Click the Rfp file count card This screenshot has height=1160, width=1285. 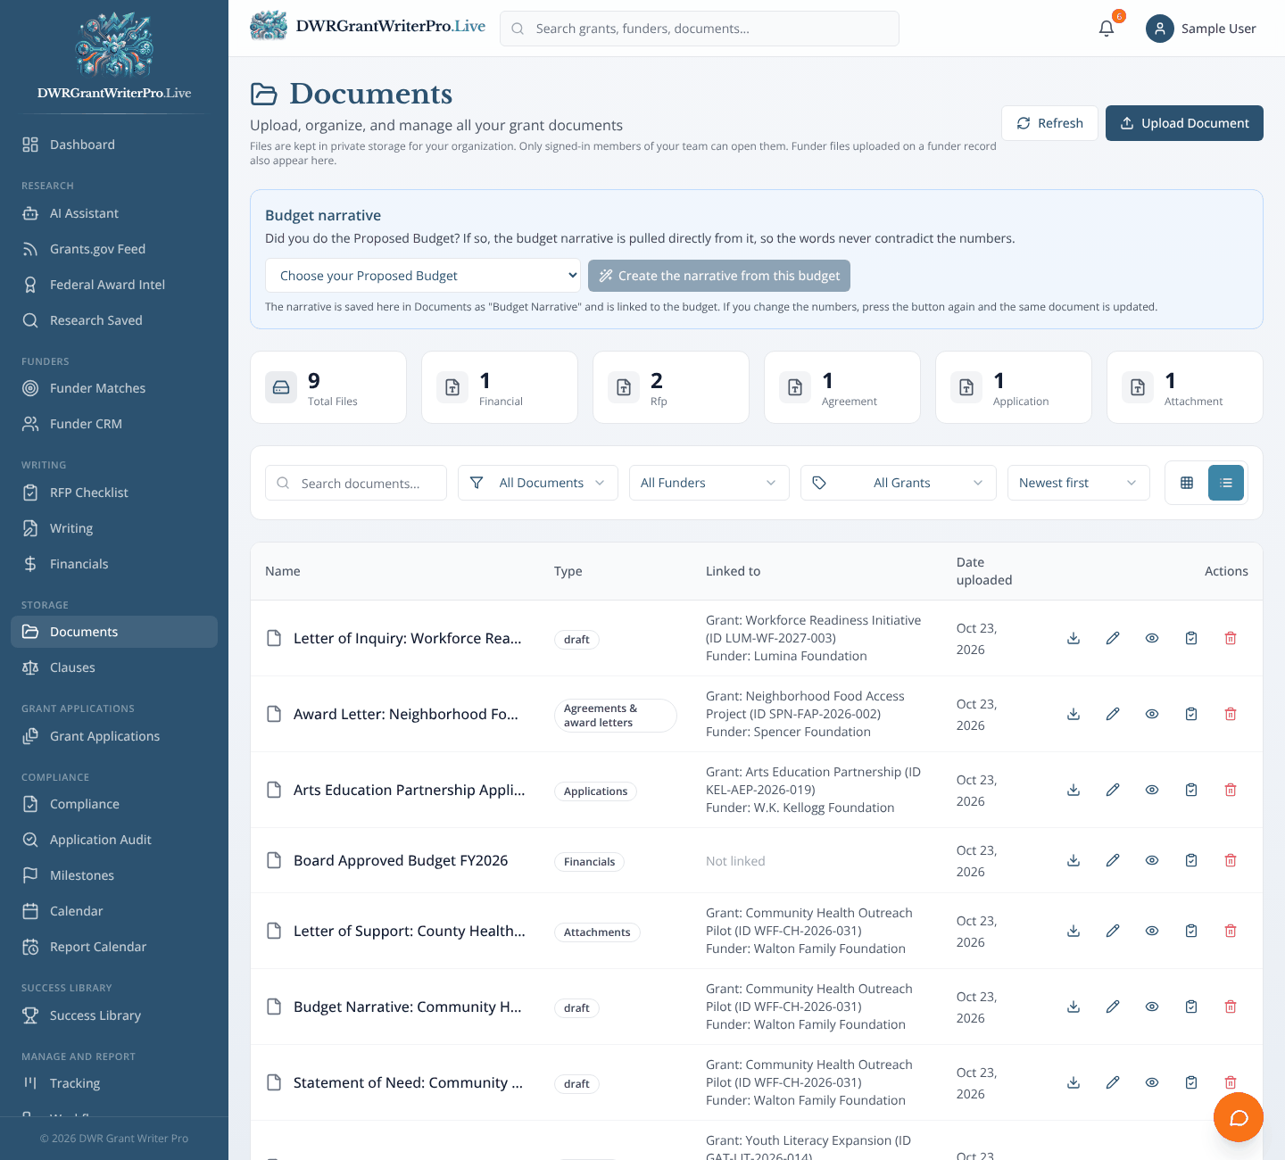(671, 387)
